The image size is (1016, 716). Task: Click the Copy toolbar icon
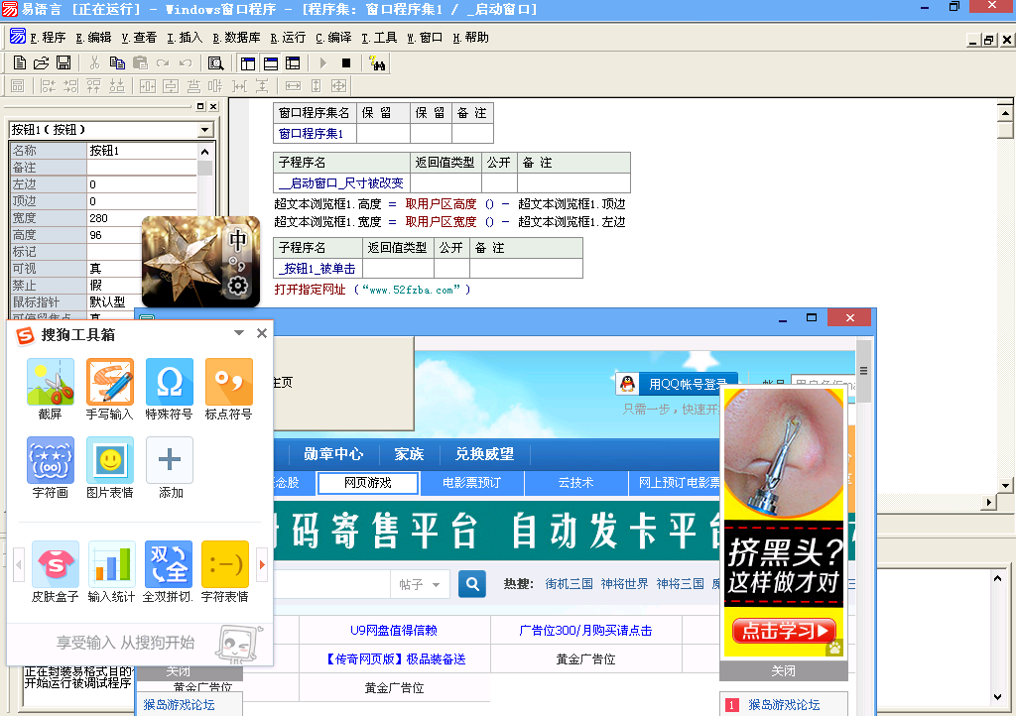tap(117, 62)
